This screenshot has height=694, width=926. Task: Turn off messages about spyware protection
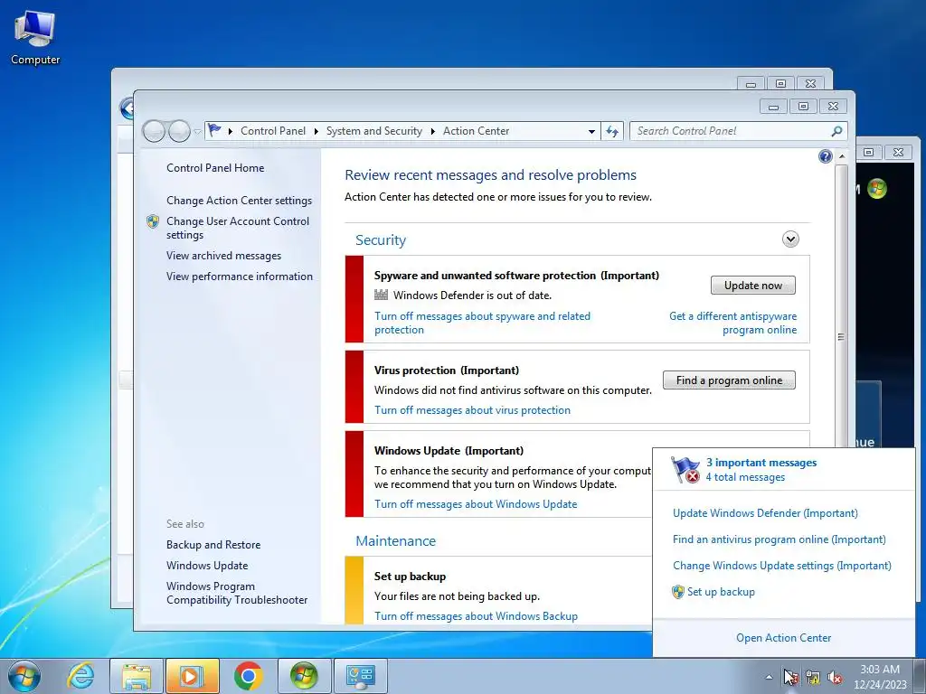483,323
